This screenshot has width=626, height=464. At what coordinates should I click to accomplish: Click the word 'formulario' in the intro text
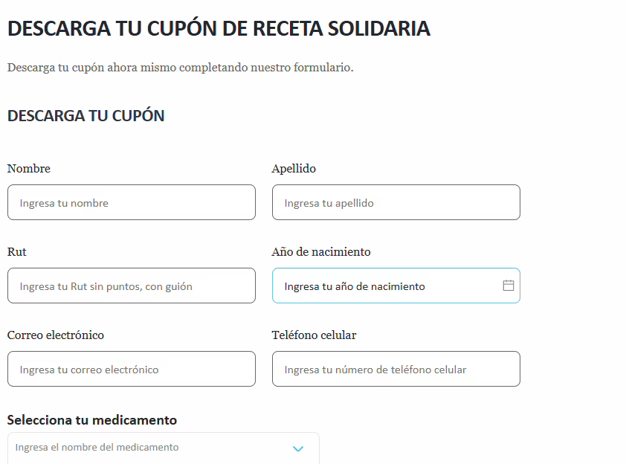click(x=322, y=68)
